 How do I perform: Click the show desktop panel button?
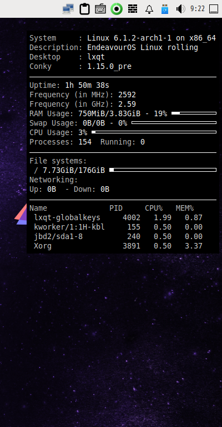tap(214, 9)
